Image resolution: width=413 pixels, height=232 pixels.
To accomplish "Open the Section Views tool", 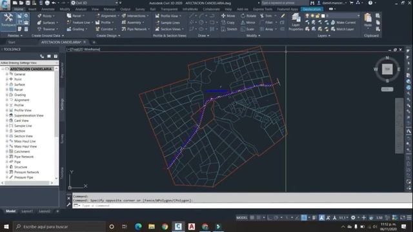I will [169, 29].
